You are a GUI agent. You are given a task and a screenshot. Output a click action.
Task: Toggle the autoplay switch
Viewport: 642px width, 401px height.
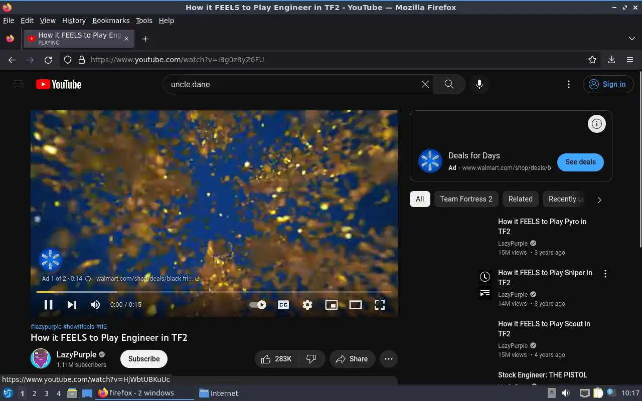[258, 304]
